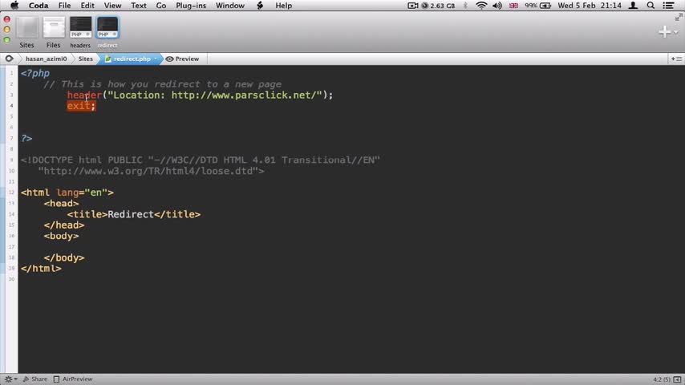Image resolution: width=685 pixels, height=385 pixels.
Task: Click the closing ?> PHP tag
Action: point(26,139)
